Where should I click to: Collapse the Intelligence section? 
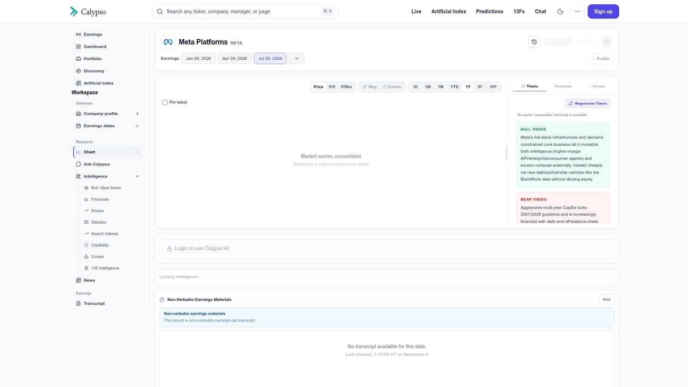138,176
